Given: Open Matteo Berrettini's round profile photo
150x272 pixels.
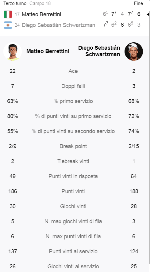Looking at the screenshot, I should coord(13,51).
